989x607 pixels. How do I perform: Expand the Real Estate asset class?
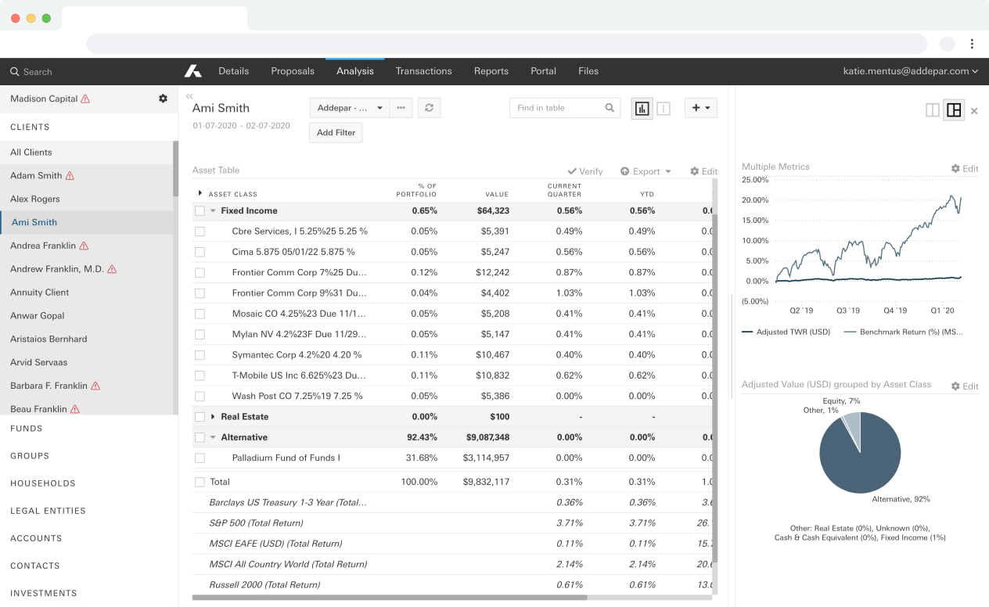213,417
